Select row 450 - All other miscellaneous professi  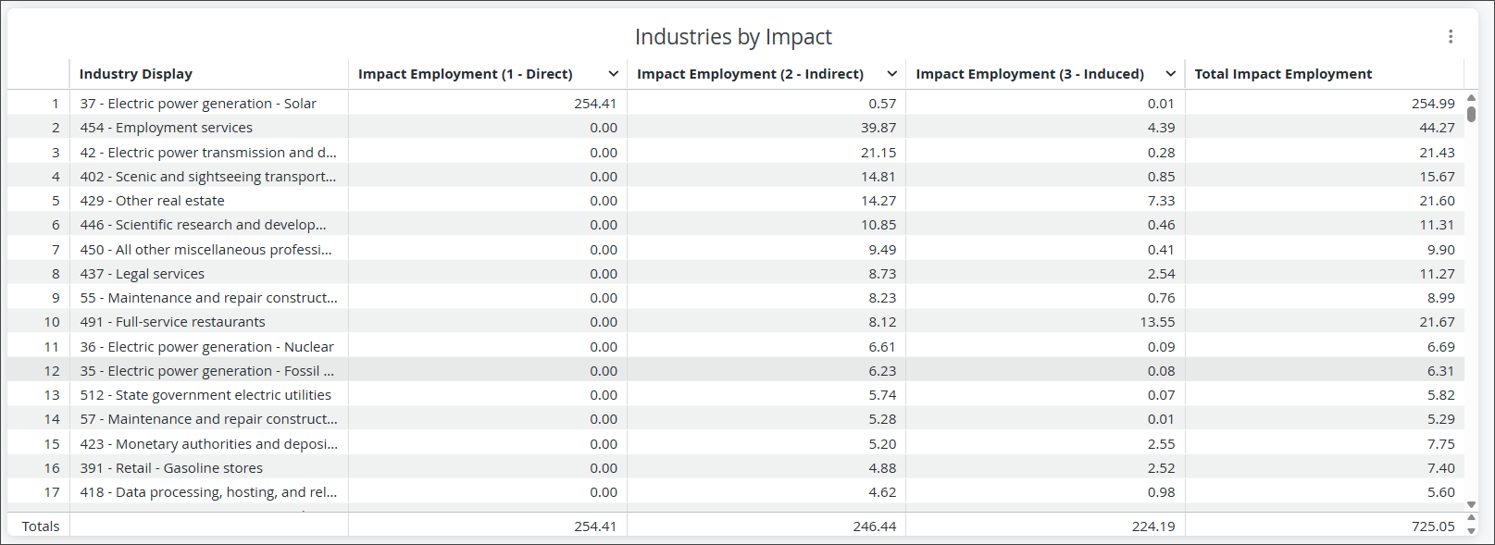tap(736, 250)
